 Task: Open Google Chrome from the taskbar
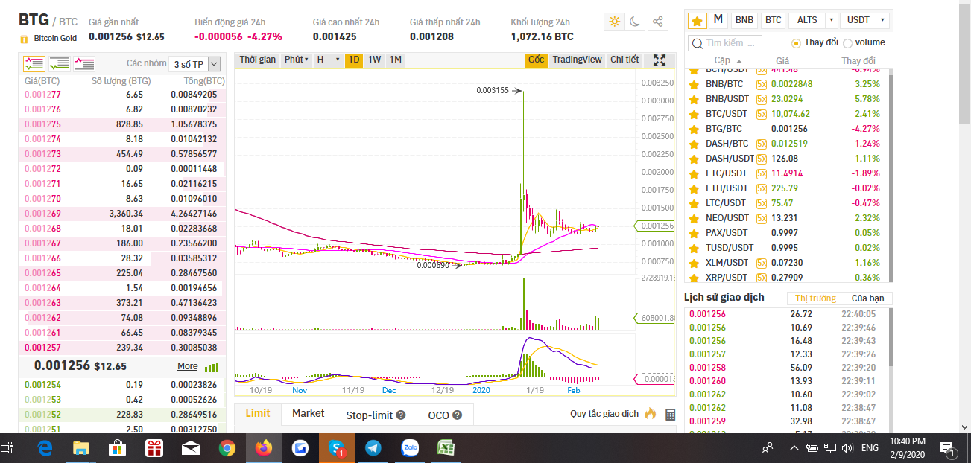[x=227, y=448]
